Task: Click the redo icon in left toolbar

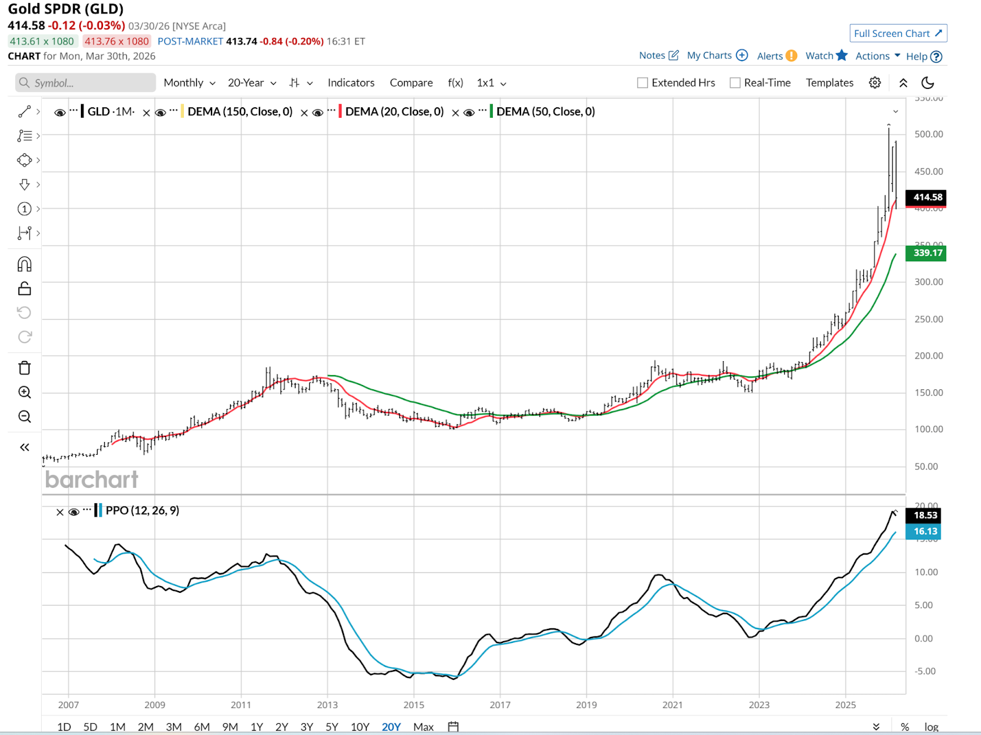Action: click(x=25, y=337)
